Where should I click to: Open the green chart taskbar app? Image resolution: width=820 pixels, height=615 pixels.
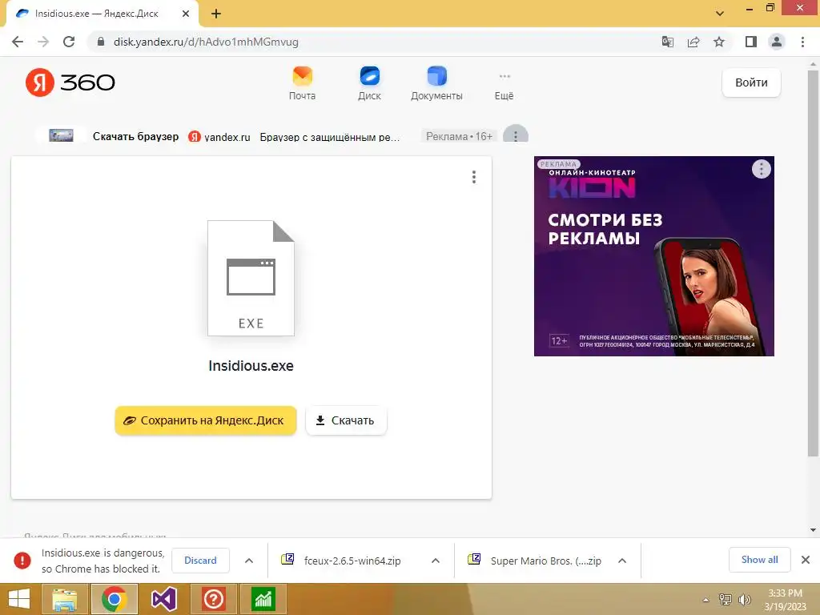(x=263, y=599)
